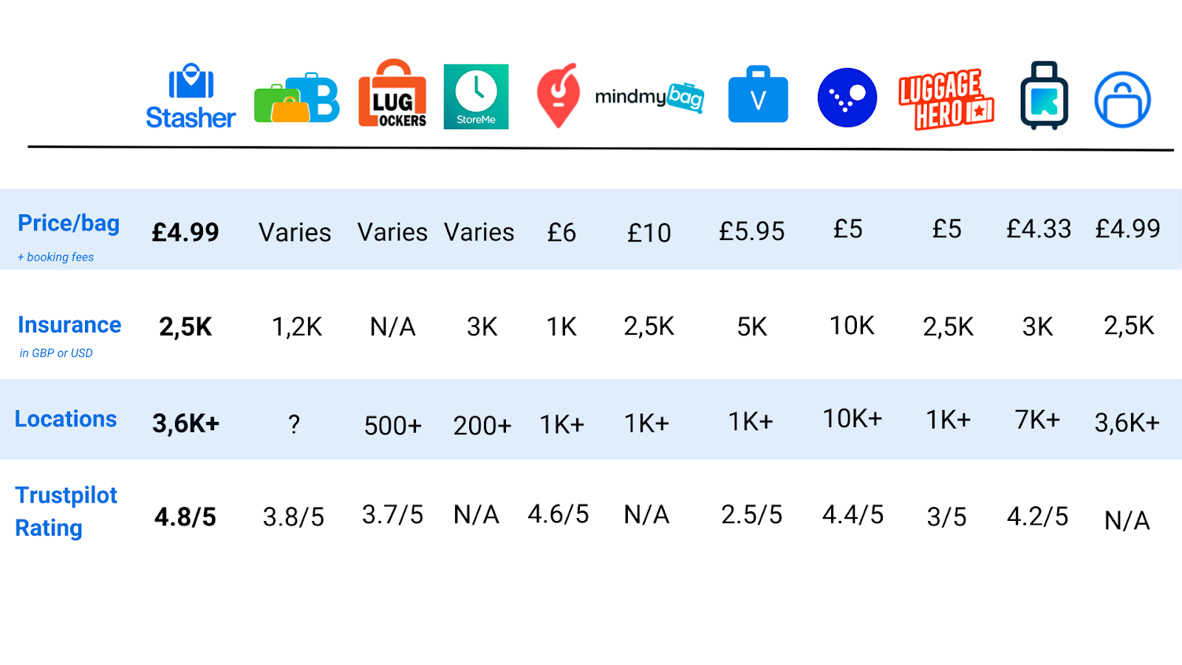Select the dark blue circle dotted logo
The height and width of the screenshot is (665, 1182).
(847, 98)
